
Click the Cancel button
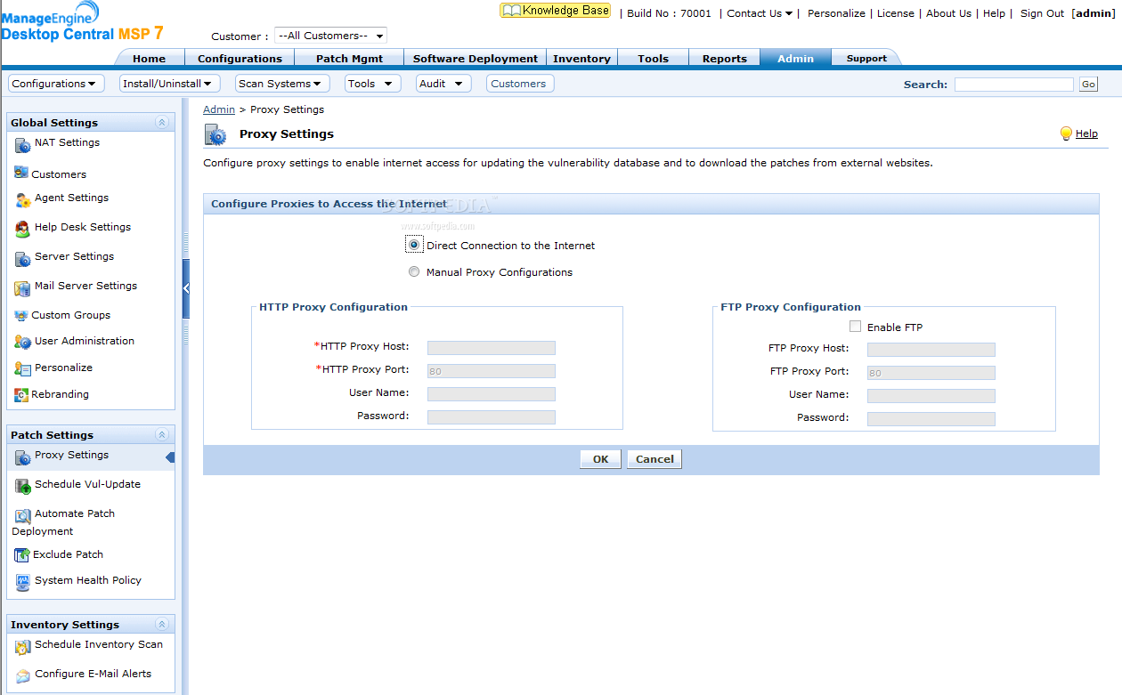654,459
